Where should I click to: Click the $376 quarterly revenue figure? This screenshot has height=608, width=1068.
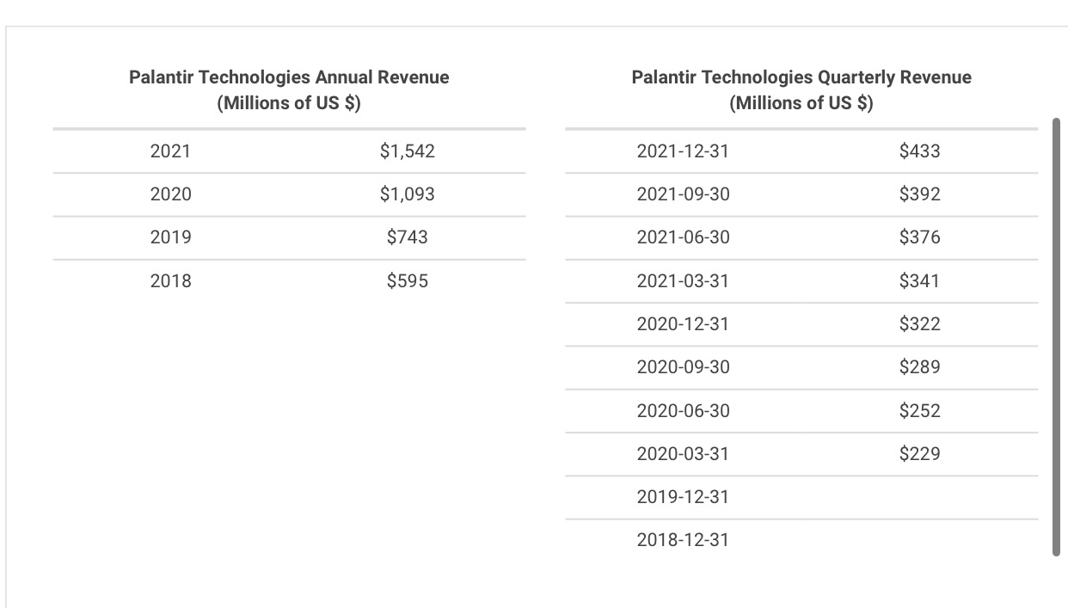919,237
